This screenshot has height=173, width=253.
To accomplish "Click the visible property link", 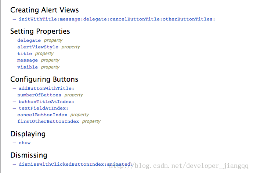I will (28, 67).
